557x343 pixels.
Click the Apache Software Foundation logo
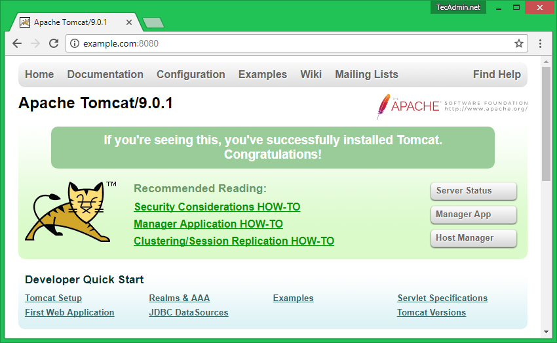(x=452, y=106)
